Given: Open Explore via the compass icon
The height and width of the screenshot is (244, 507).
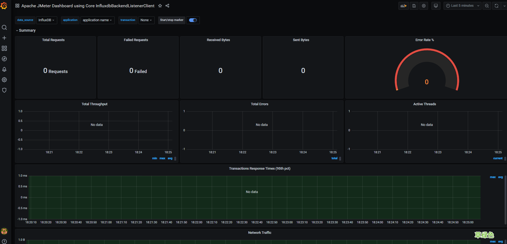Looking at the screenshot, I should point(4,59).
